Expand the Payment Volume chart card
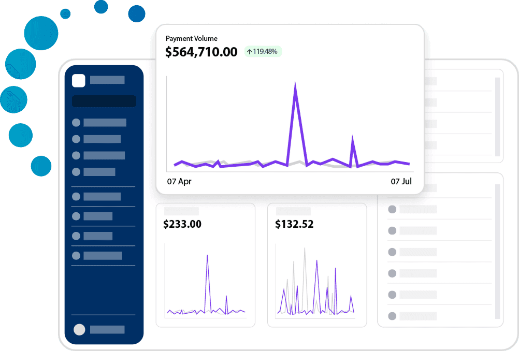The height and width of the screenshot is (351, 519). pyautogui.click(x=290, y=109)
